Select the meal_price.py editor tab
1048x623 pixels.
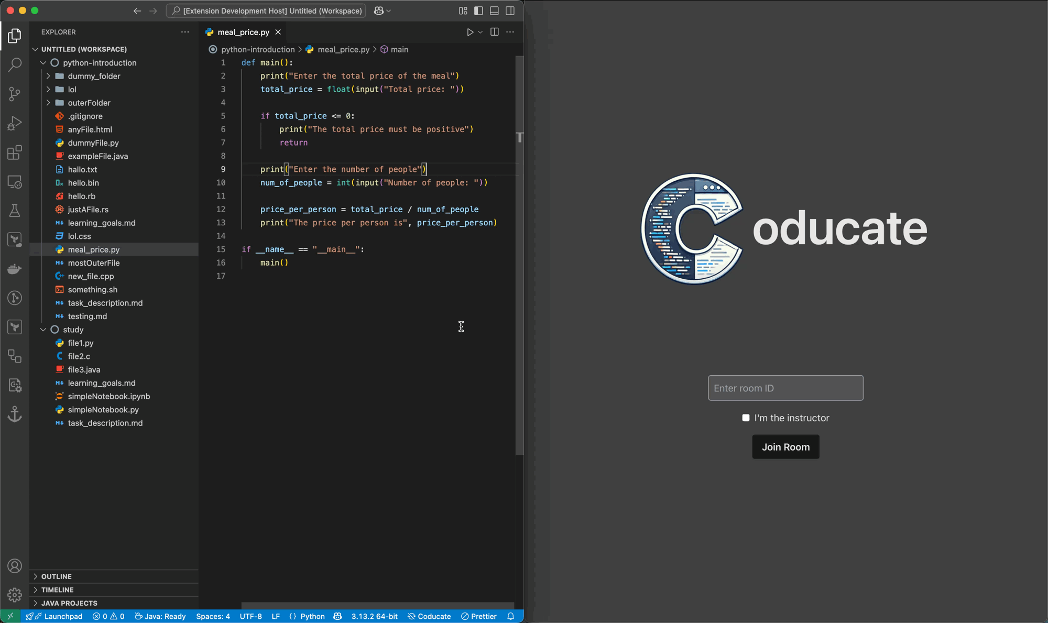243,32
